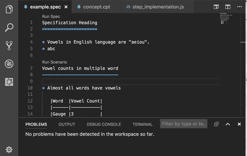
Task: Click the Run Scenario code lens
Action: [54, 62]
